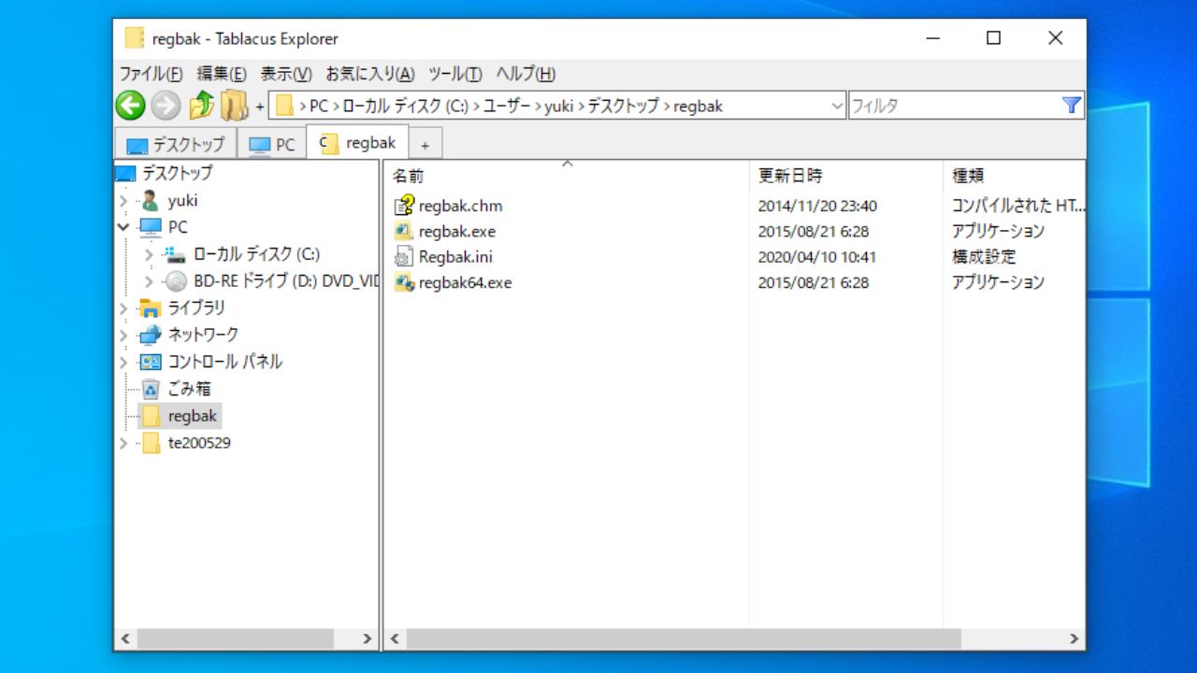Click the file list horizontal scrollbar thumb
The width and height of the screenshot is (1197, 673).
tap(685, 638)
